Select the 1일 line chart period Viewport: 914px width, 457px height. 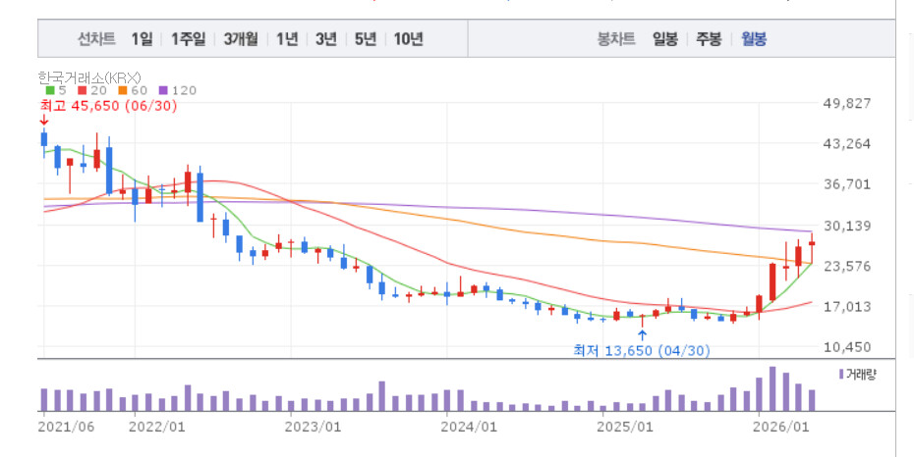[x=142, y=39]
